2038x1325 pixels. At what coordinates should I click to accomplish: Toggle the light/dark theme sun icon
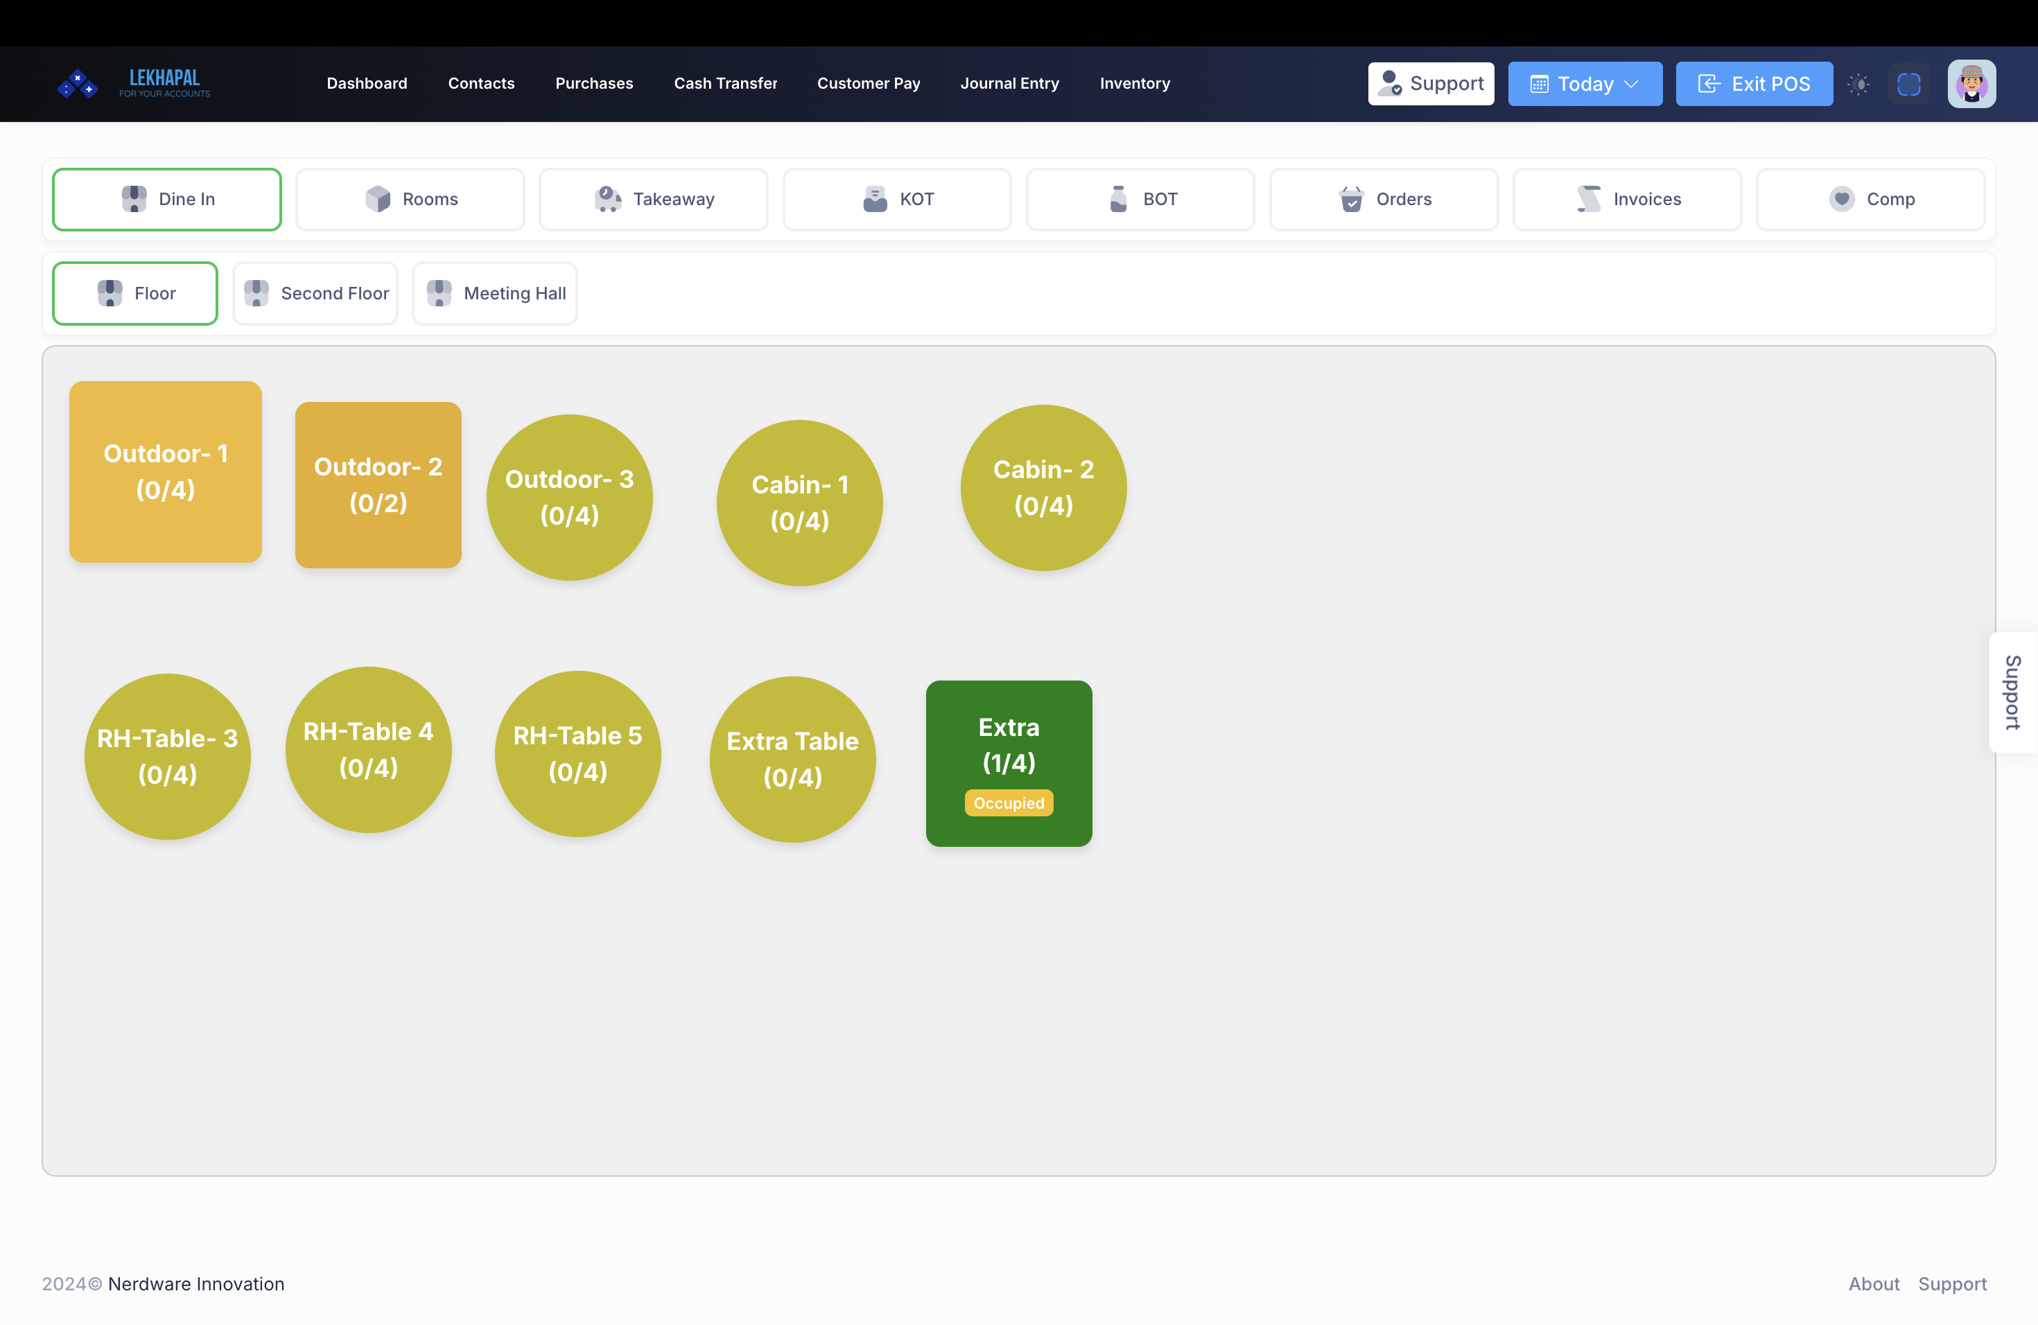click(1858, 84)
